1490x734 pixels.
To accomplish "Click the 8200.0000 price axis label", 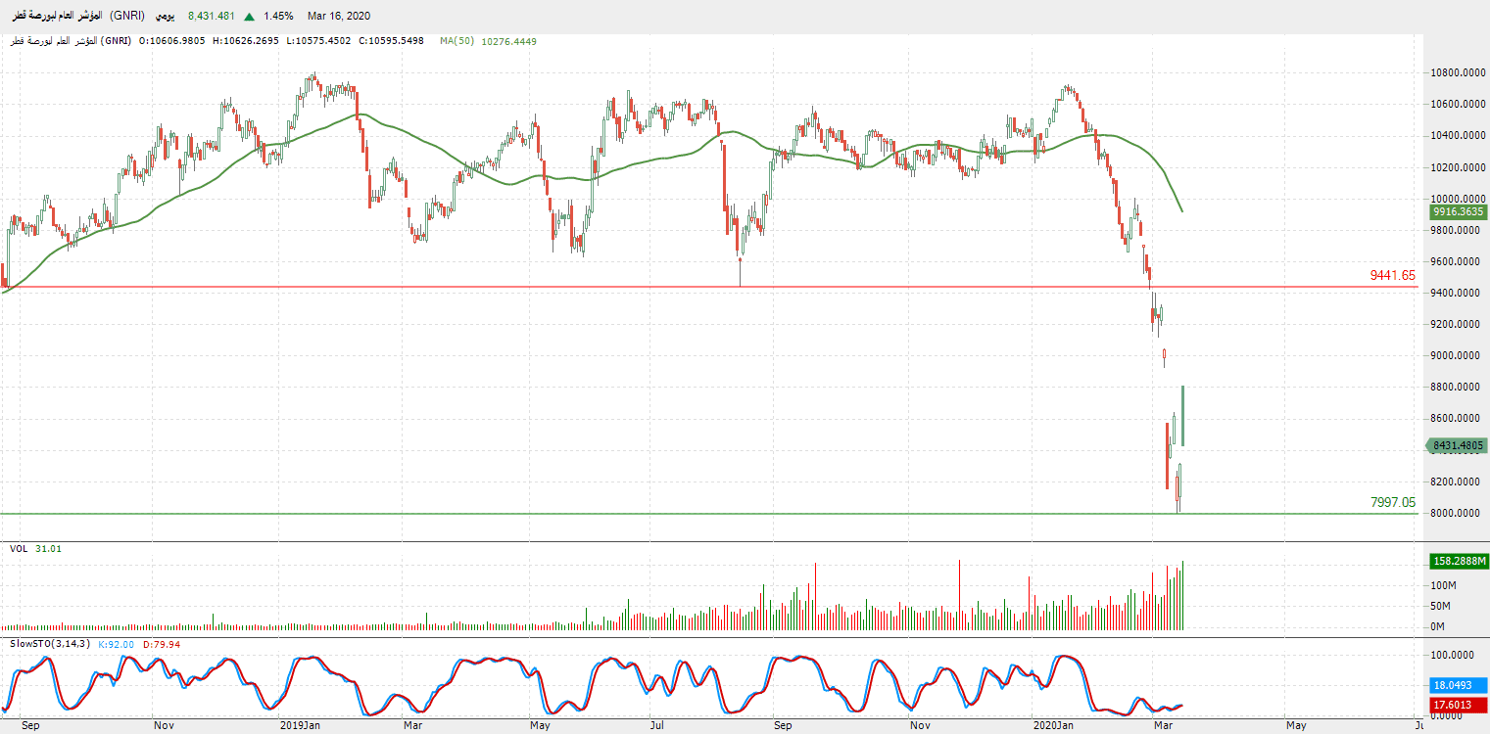I will point(1457,482).
